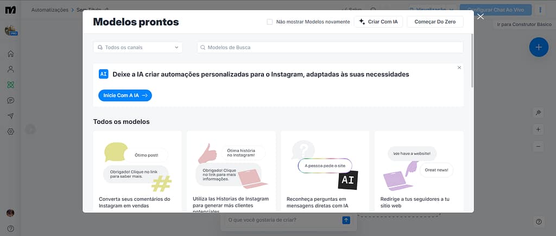Screen dimensions: 556x236
Task: Click the modal vertical scrollbar
Action: pos(472,60)
